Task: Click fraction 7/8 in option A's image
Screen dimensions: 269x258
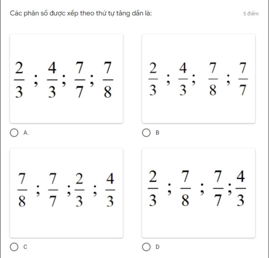Action: point(108,80)
